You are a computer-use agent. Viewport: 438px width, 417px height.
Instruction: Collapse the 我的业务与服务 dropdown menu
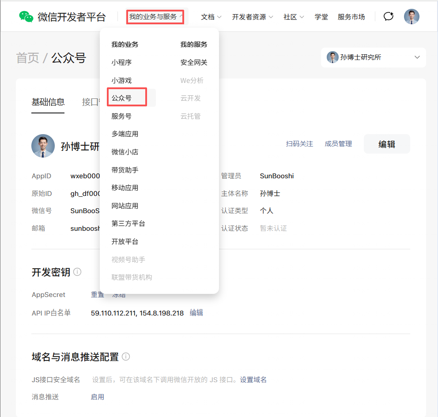(156, 17)
